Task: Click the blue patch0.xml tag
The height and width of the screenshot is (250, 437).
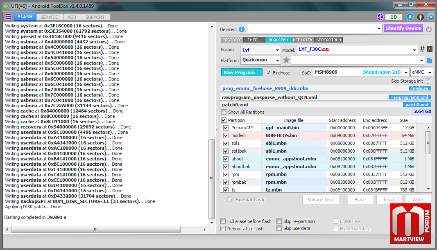Action: 417,104
